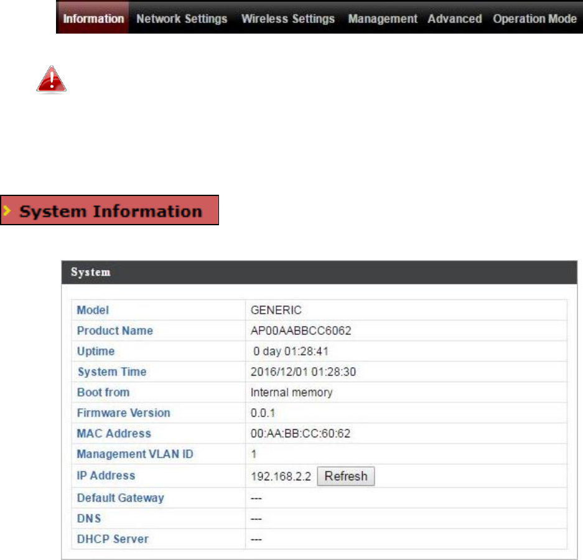The height and width of the screenshot is (560, 583).
Task: Click firmware version value 0.0.1
Action: [263, 413]
